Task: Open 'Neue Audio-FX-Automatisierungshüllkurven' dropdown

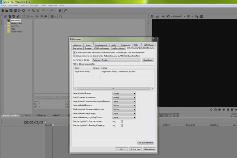Action: coord(124,101)
